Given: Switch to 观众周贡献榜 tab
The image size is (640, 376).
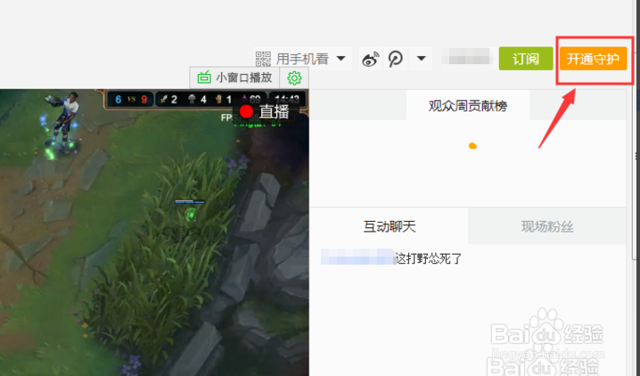Looking at the screenshot, I should click(x=468, y=106).
